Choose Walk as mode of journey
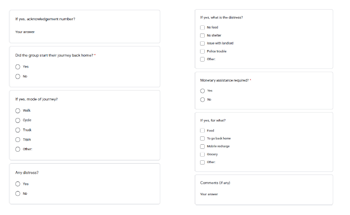Screen dimensions: 350x215 [18, 110]
